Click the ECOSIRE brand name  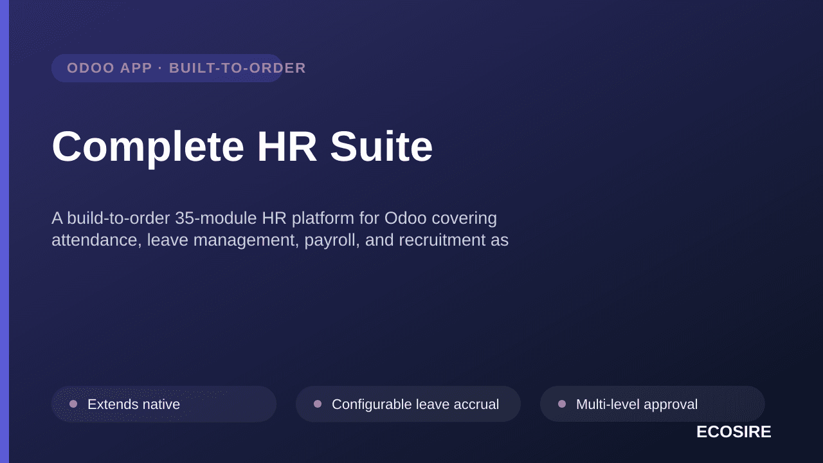(734, 432)
